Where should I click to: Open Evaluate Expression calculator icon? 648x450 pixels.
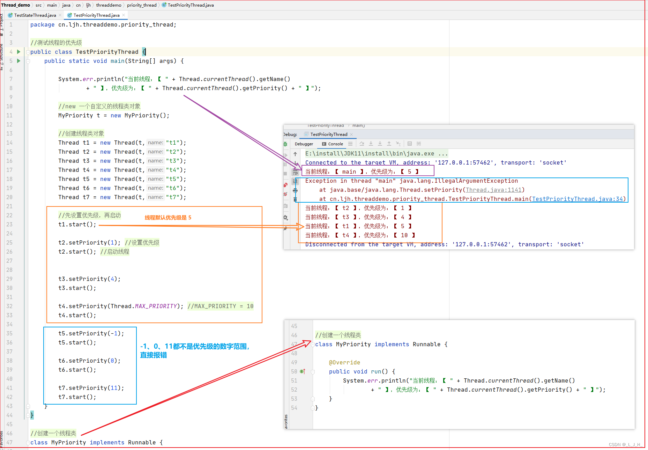pyautogui.click(x=410, y=144)
